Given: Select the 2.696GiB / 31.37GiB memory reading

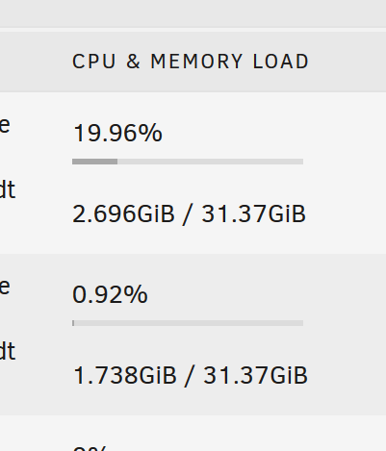Looking at the screenshot, I should tap(189, 214).
